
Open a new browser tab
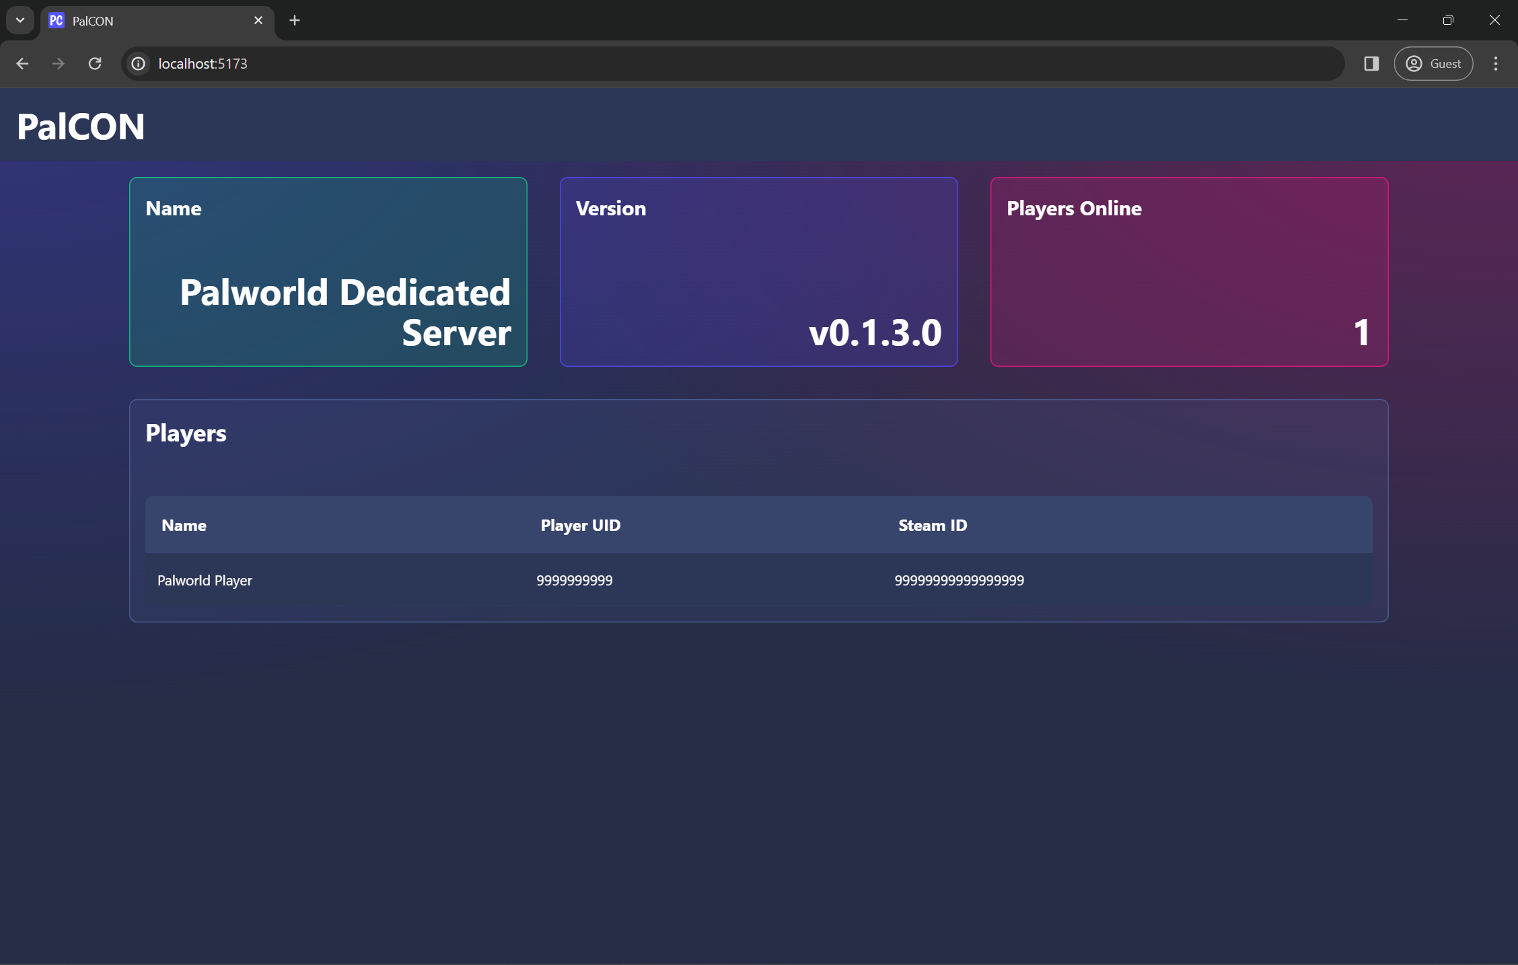[295, 20]
